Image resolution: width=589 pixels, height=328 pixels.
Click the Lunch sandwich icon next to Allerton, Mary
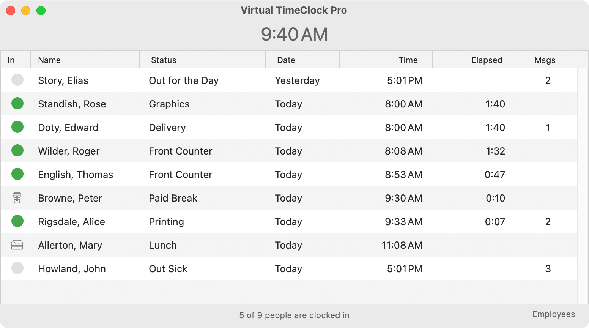[x=17, y=245]
